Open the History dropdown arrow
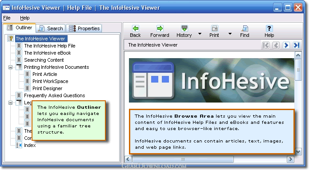The height and width of the screenshot is (170, 309). tap(200, 34)
